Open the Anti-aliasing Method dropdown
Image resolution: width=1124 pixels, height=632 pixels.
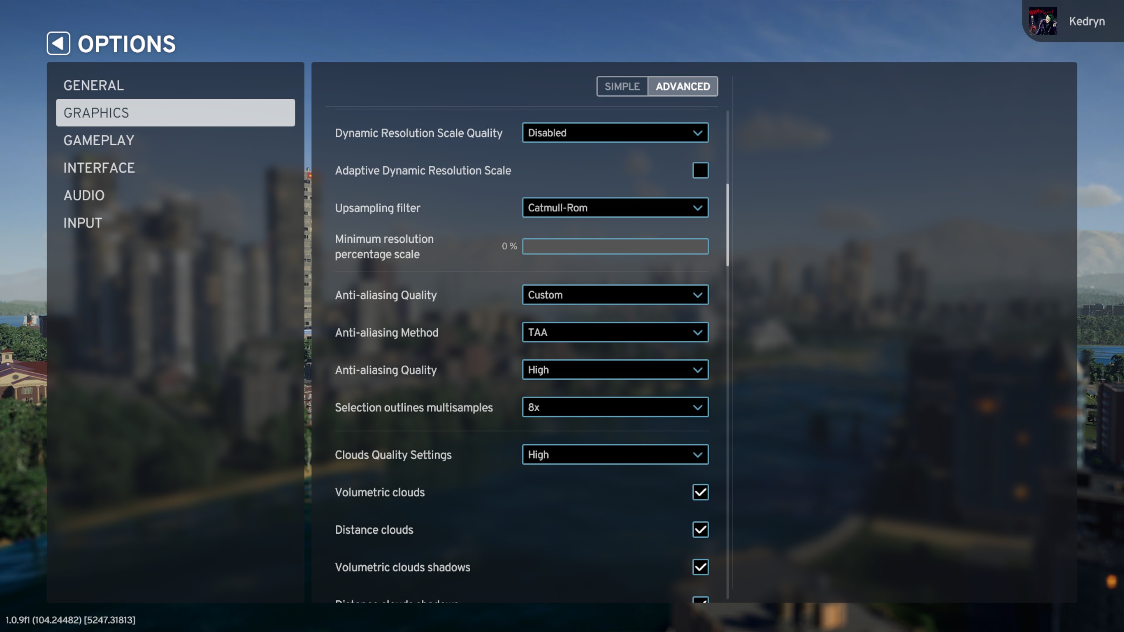(615, 332)
